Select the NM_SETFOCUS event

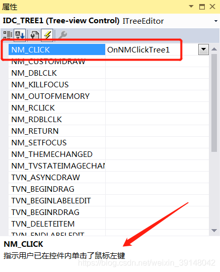[57, 143]
